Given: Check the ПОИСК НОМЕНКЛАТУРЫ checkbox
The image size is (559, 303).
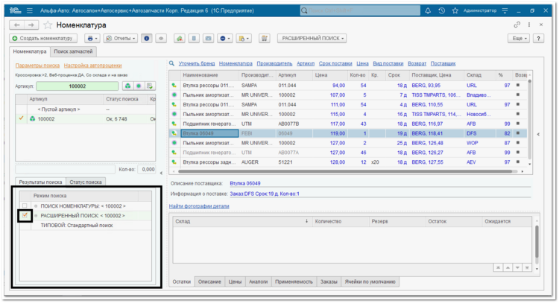Looking at the screenshot, I should 25,205.
